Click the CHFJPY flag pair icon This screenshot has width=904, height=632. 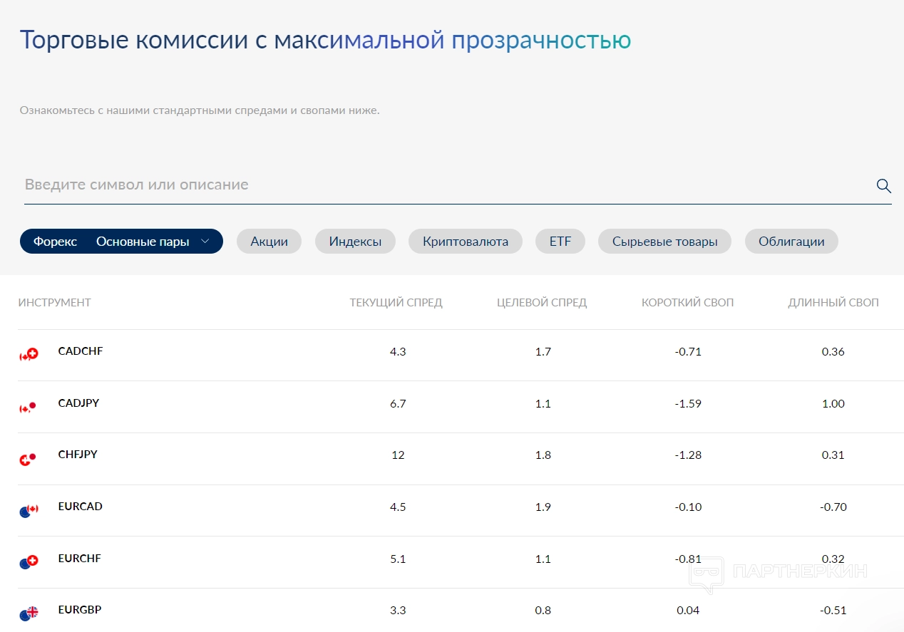[28, 459]
